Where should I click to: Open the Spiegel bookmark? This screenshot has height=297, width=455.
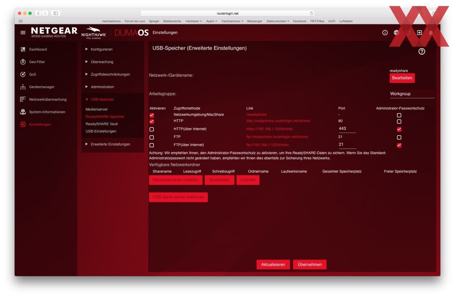click(154, 21)
